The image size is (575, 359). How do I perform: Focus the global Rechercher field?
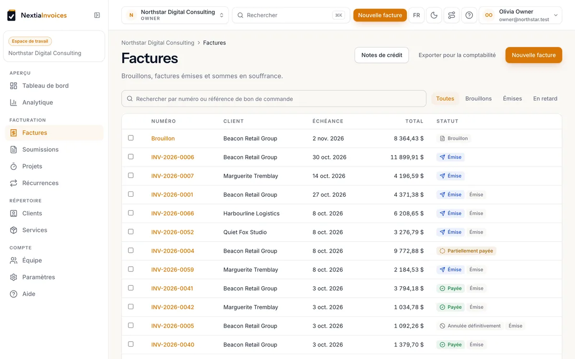pos(291,15)
